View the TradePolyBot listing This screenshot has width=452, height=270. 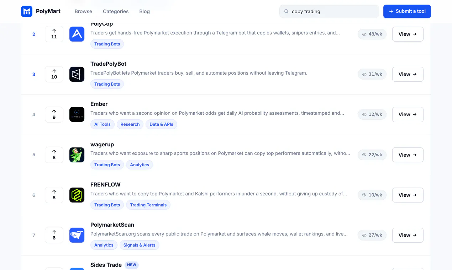pyautogui.click(x=408, y=74)
